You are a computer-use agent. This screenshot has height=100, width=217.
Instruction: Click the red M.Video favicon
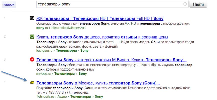pyautogui.click(x=32, y=60)
